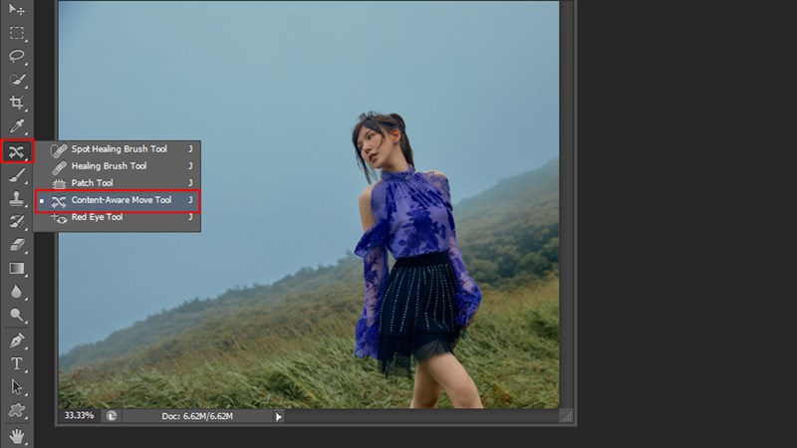Select the Horizontal Type tool
797x448 pixels.
(x=17, y=363)
